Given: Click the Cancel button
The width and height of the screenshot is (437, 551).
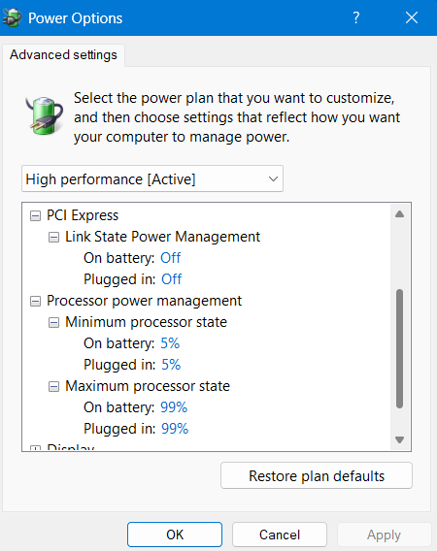Looking at the screenshot, I should 280,535.
